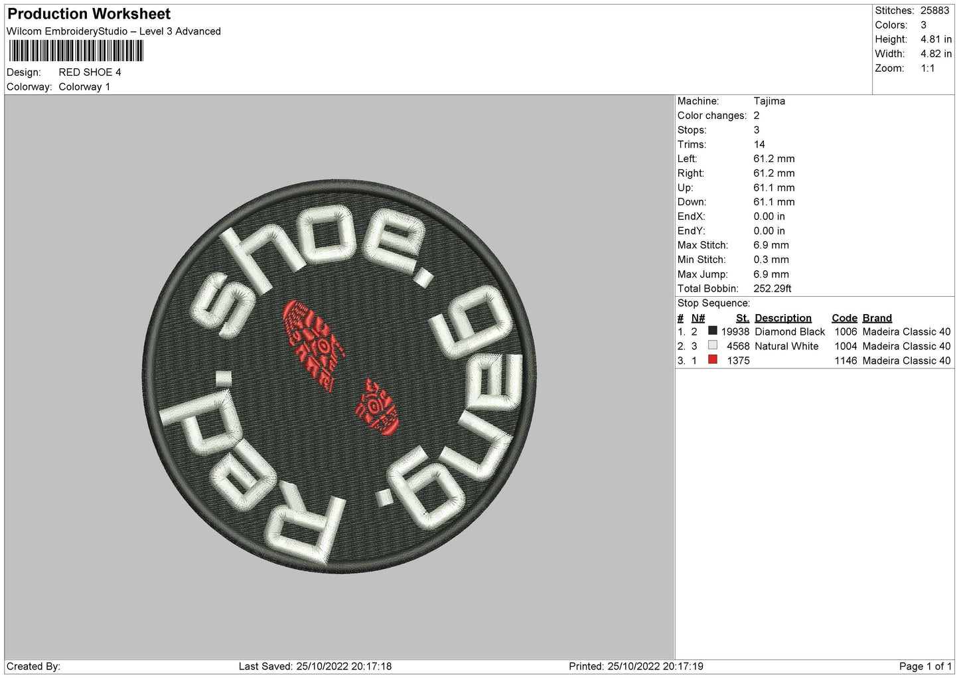This screenshot has height=678, width=959.
Task: Click the Min Stitch value '0.3 mm'
Action: click(771, 260)
